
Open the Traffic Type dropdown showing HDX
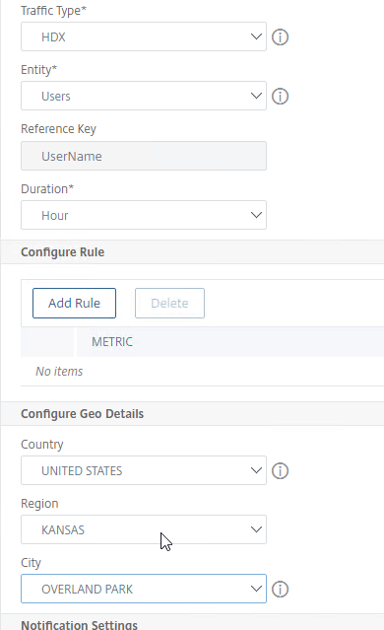(x=144, y=36)
